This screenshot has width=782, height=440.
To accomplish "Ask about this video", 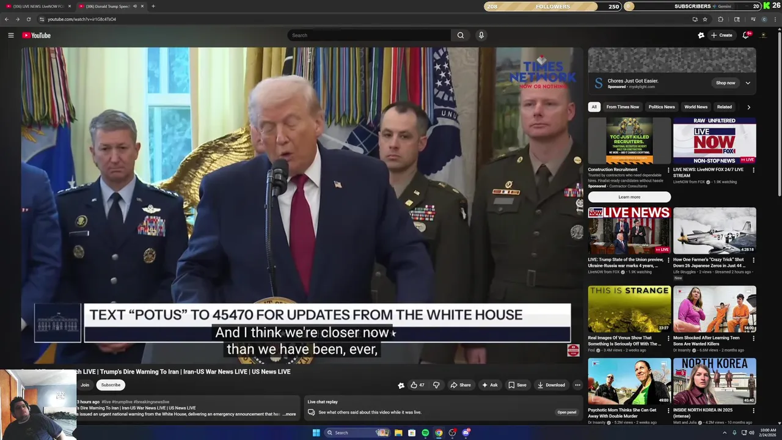I will click(490, 385).
